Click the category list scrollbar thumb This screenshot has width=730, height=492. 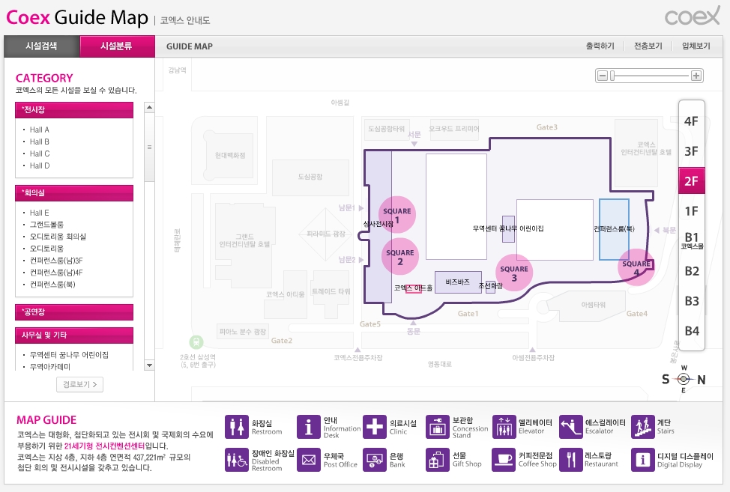pos(149,147)
